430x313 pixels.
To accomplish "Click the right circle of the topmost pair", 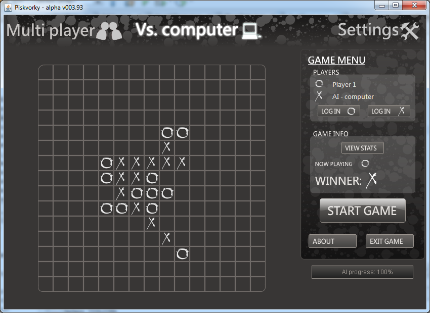I will coord(182,133).
